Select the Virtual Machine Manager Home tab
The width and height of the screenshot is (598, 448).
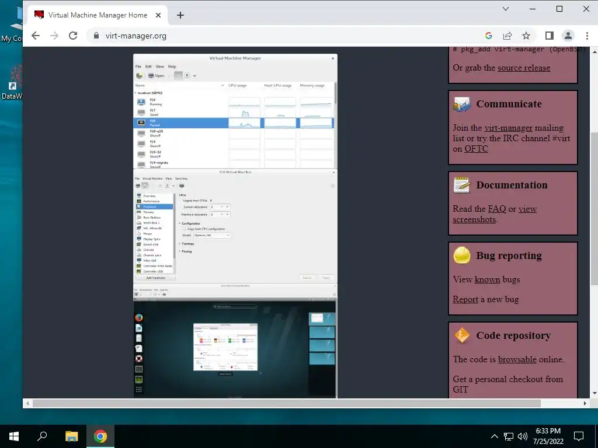tap(98, 15)
